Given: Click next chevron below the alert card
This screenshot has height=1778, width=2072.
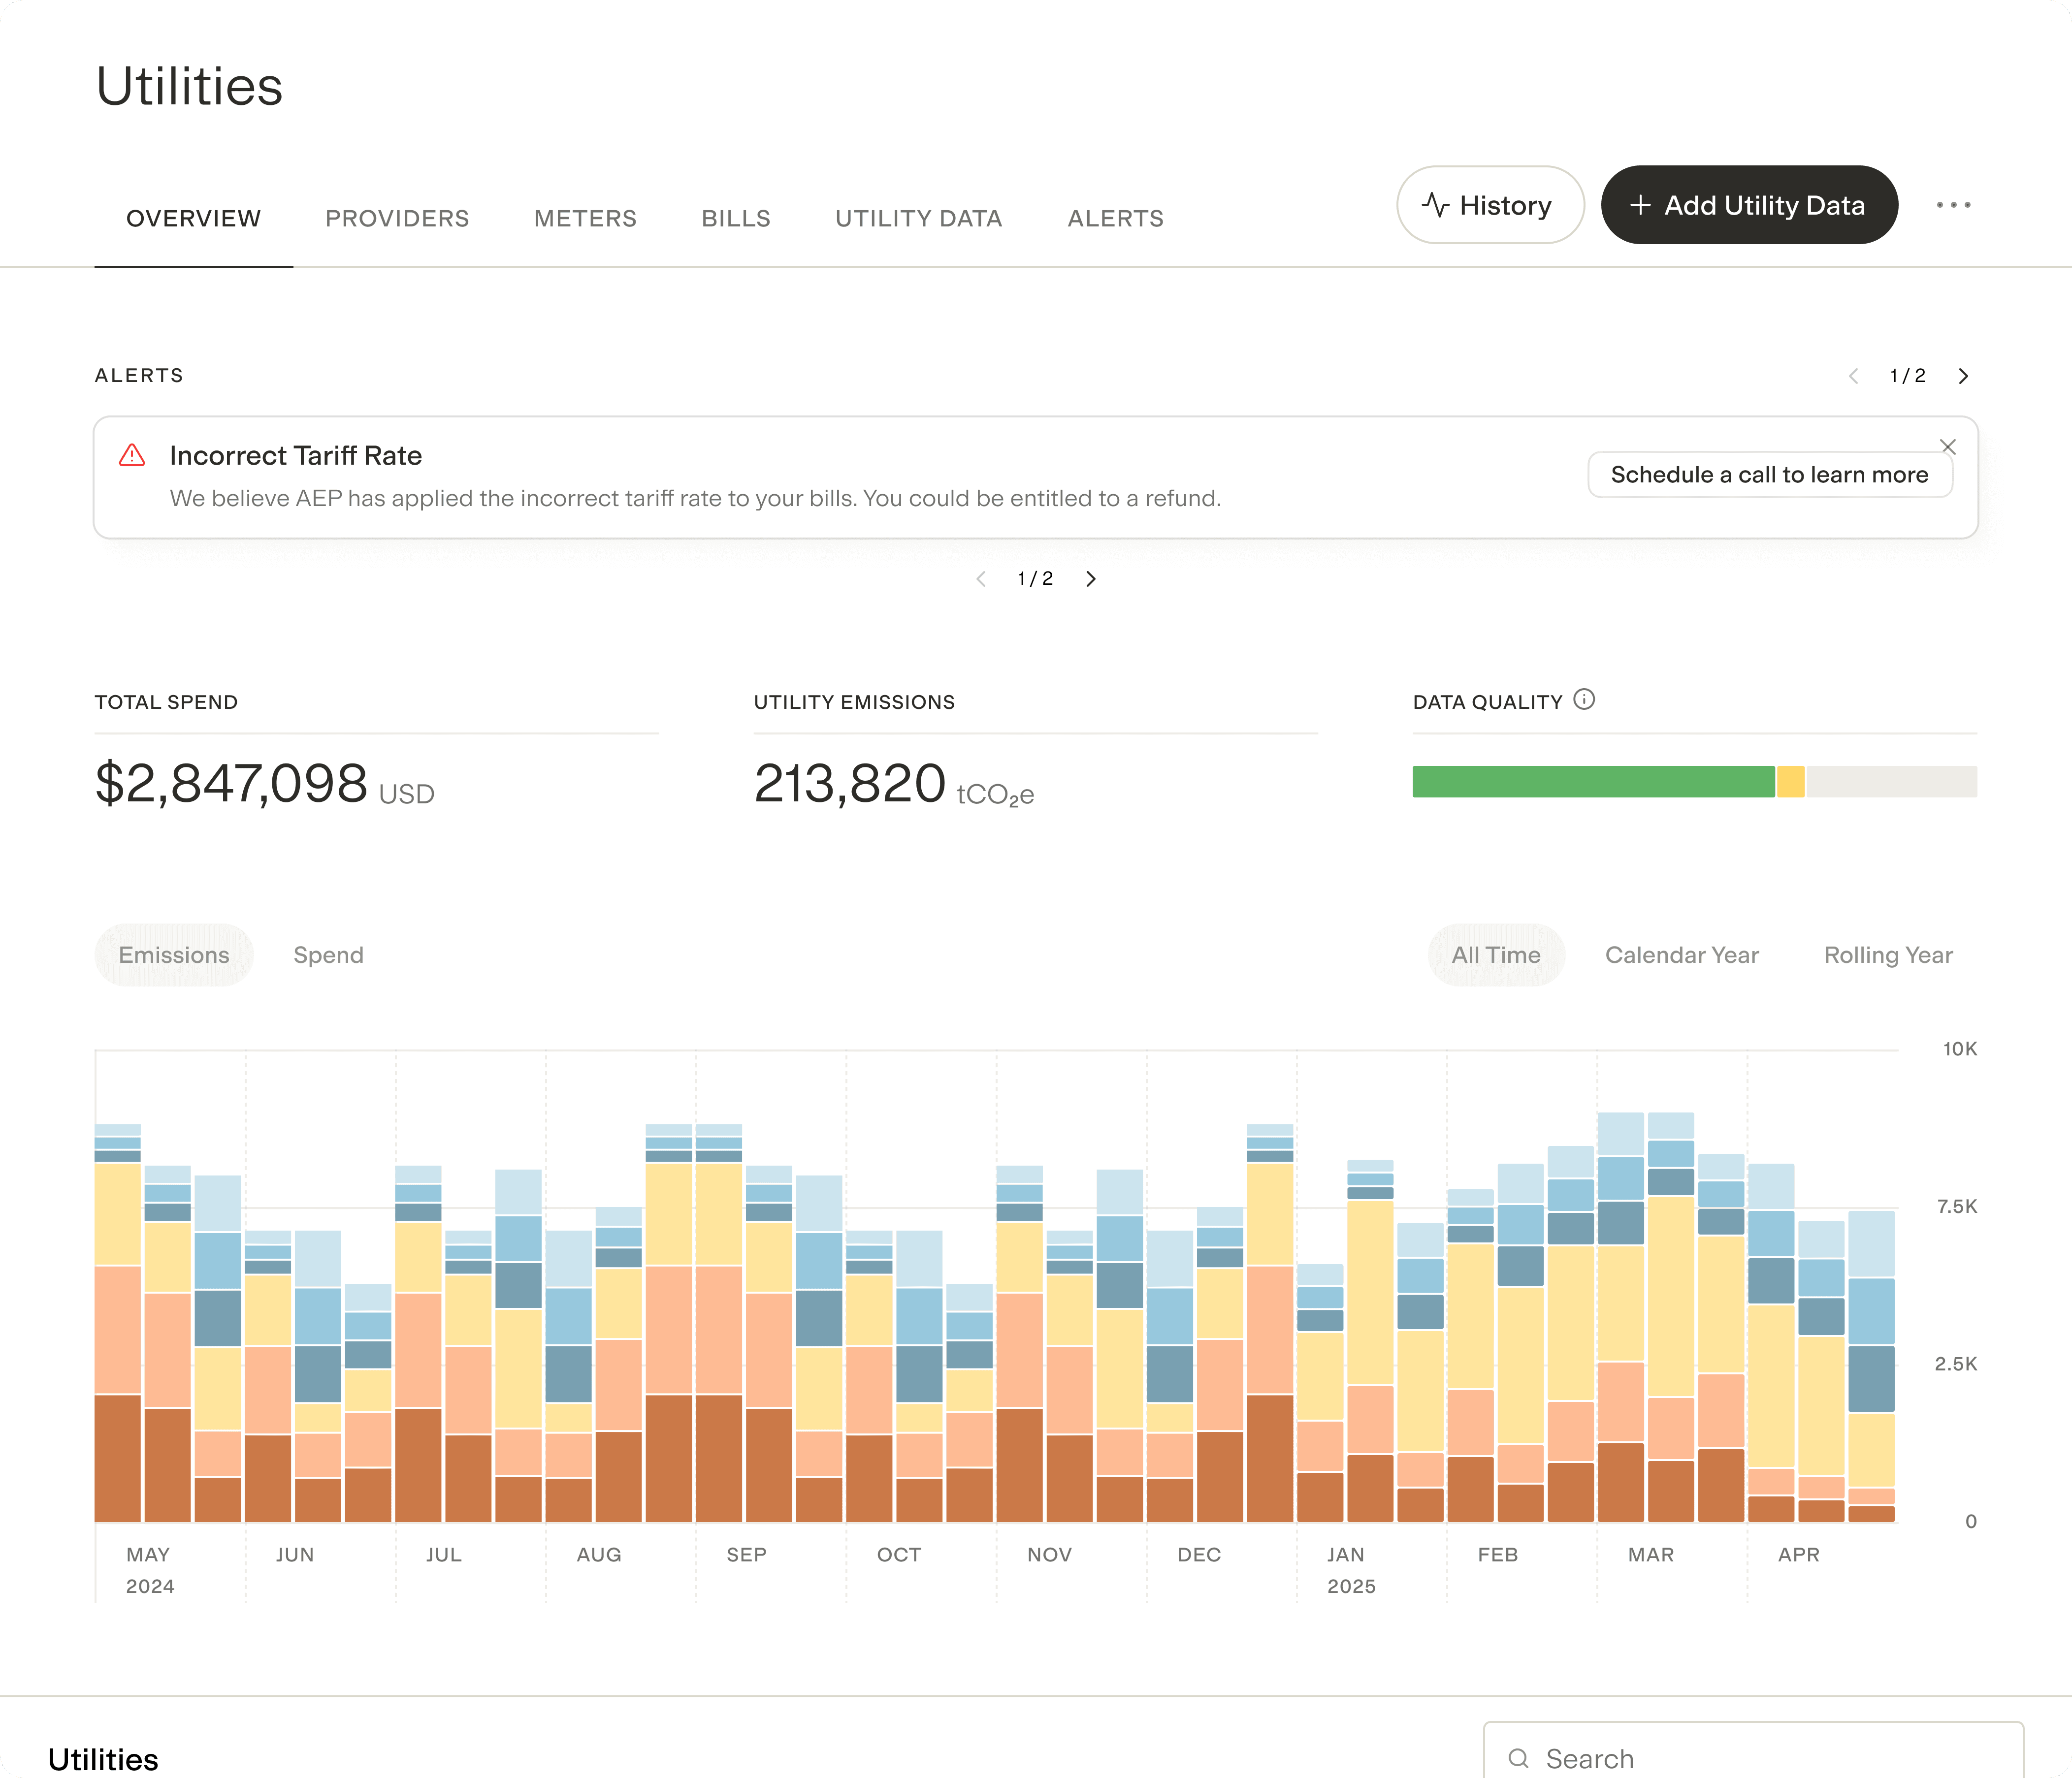Looking at the screenshot, I should (1090, 579).
